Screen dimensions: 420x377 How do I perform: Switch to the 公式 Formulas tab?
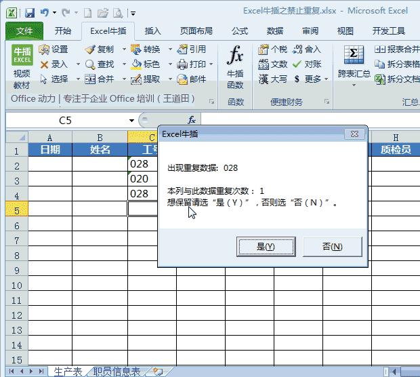(x=240, y=31)
